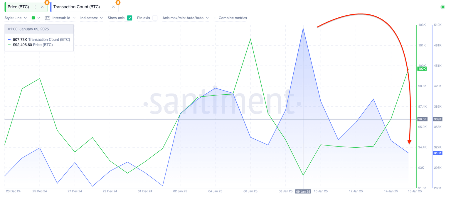Click Bitcoin badge on Price (BTC) tab
The image size is (451, 197).
click(x=47, y=3)
